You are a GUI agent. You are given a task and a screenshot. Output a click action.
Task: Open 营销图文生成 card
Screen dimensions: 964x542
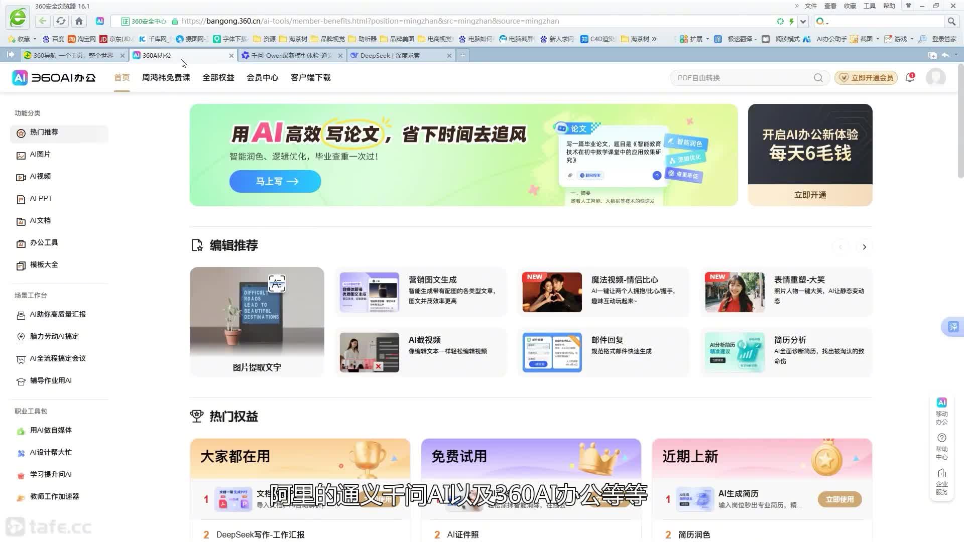click(421, 292)
